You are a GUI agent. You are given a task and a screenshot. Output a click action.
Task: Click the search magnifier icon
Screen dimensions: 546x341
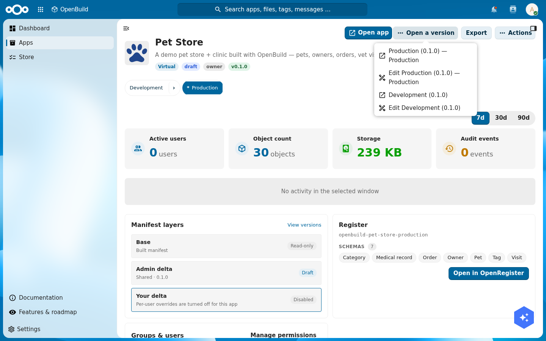pos(218,9)
